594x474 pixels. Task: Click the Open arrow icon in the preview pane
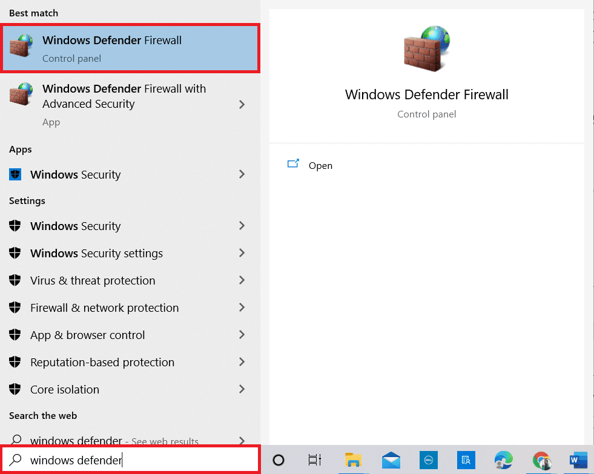coord(294,163)
